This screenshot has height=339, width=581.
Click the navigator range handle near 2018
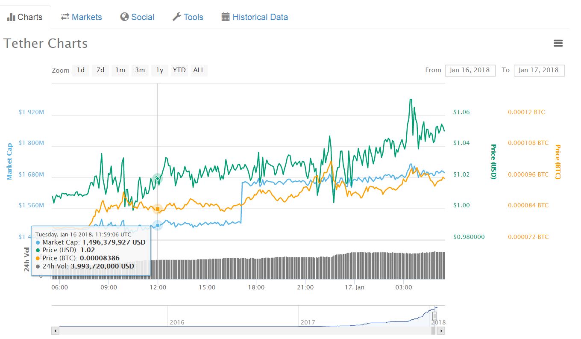434,316
